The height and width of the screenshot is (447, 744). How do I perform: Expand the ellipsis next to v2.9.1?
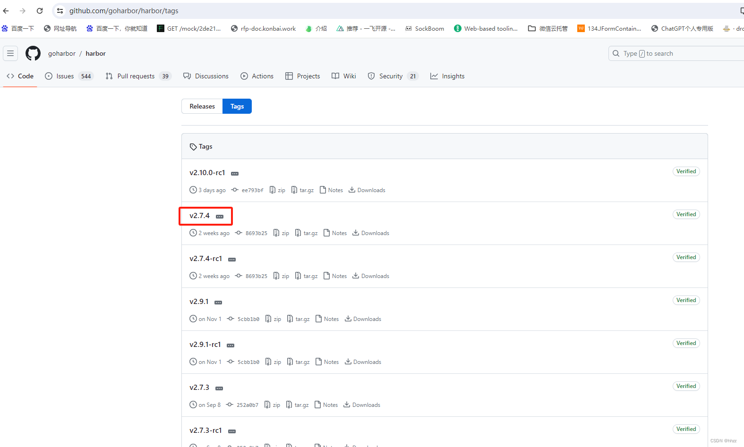[x=218, y=303]
